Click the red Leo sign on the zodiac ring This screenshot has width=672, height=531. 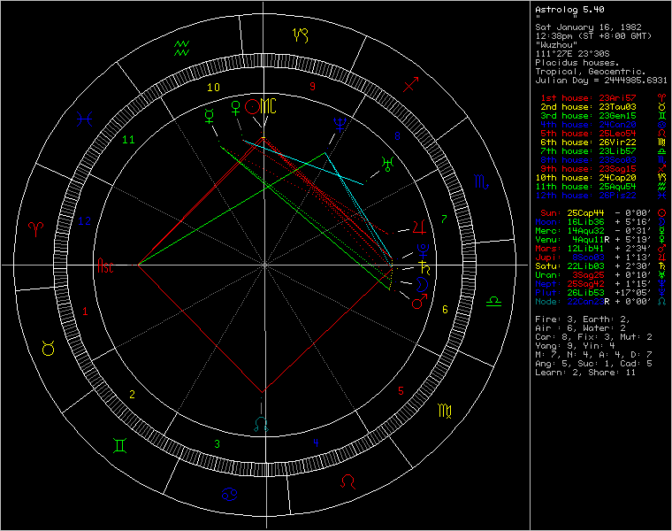[x=350, y=481]
